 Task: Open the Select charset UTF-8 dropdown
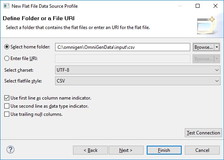pos(138,70)
